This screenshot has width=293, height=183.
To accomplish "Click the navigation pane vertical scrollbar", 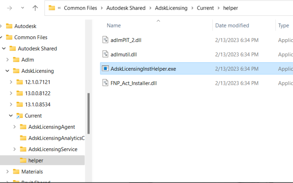I will 89,113.
